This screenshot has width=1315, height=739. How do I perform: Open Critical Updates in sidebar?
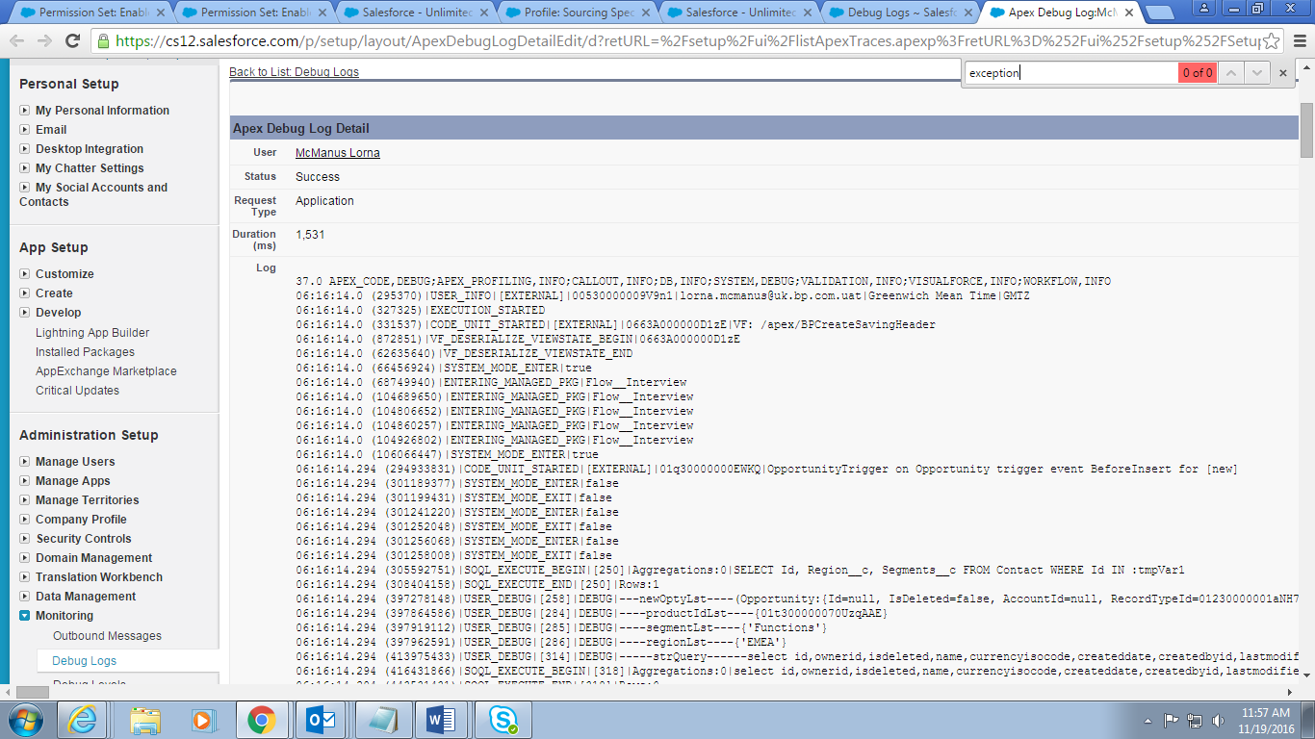point(77,391)
